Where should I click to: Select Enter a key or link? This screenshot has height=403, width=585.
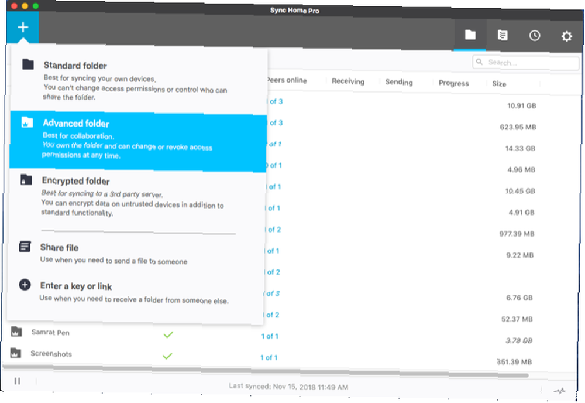(136, 292)
